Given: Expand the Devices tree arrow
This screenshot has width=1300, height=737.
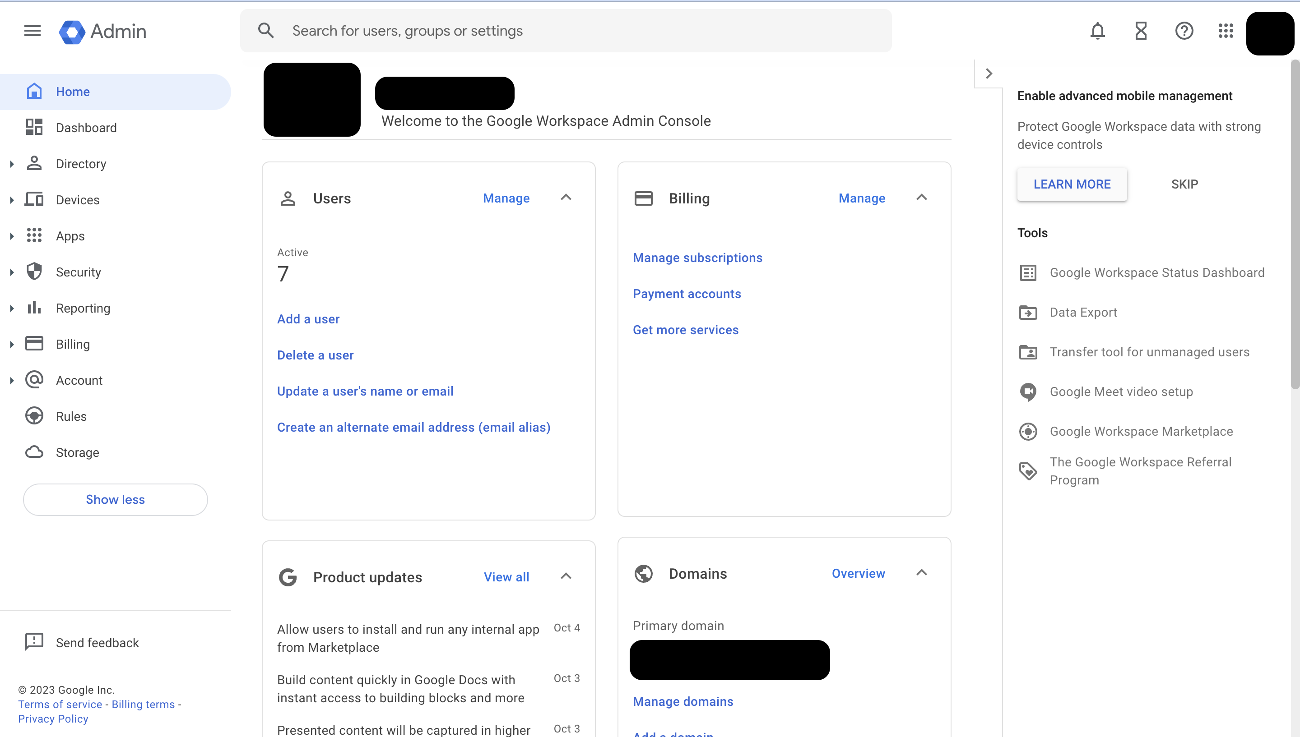Looking at the screenshot, I should (x=12, y=200).
